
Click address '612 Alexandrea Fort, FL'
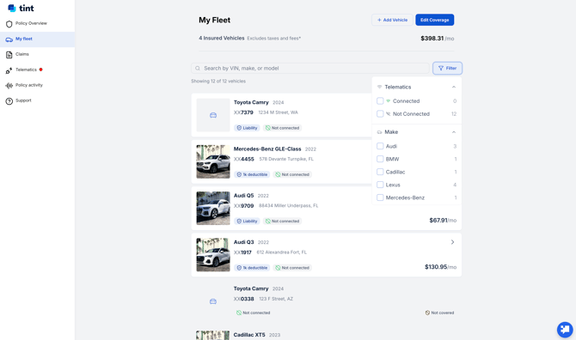(x=281, y=252)
